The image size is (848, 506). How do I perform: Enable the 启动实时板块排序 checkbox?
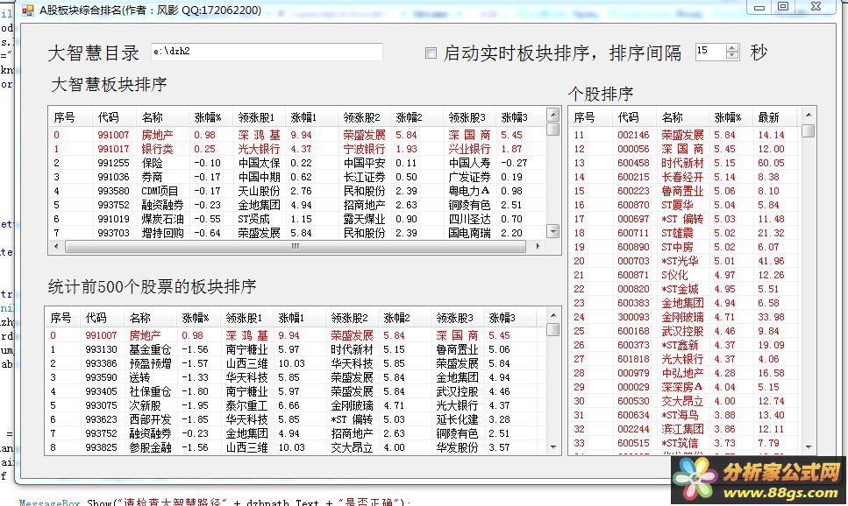431,53
